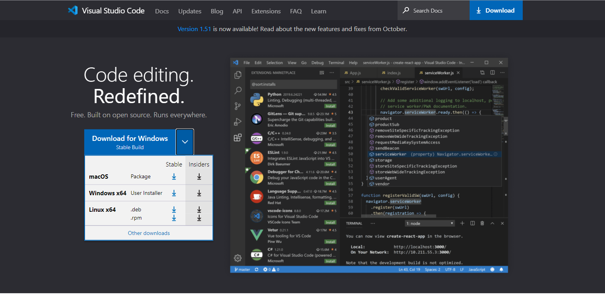Click the magnifier icon beside Search Docs

405,11
